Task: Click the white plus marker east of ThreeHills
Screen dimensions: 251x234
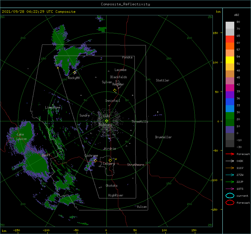Action: click(x=158, y=112)
